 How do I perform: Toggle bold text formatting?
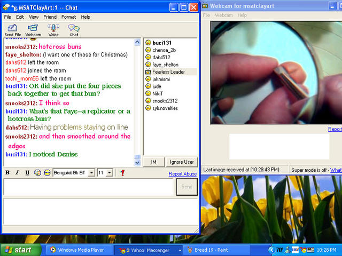tap(7, 173)
